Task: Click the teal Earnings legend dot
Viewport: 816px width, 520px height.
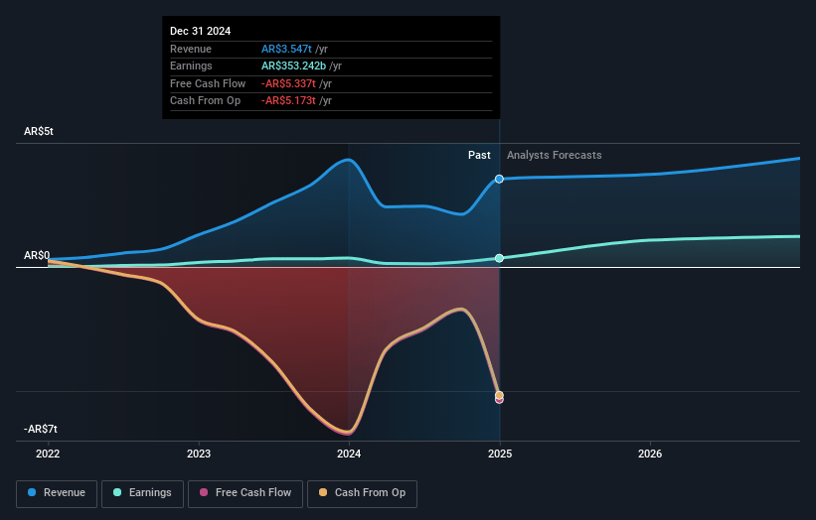Action: (x=117, y=492)
